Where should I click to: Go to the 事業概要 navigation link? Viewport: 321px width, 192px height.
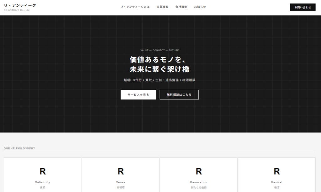point(162,7)
